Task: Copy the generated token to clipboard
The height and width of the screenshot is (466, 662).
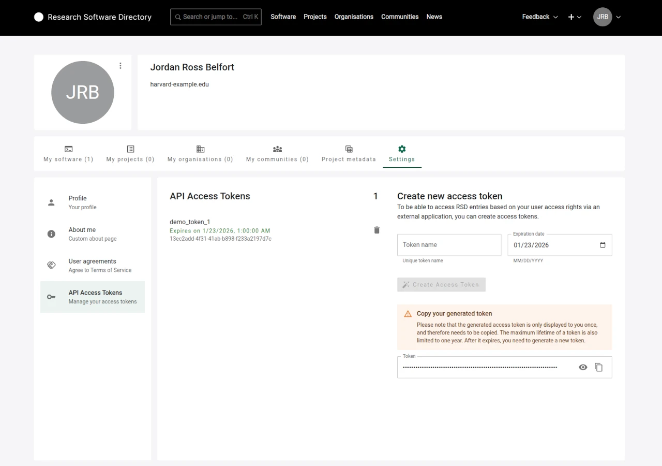Action: [598, 367]
